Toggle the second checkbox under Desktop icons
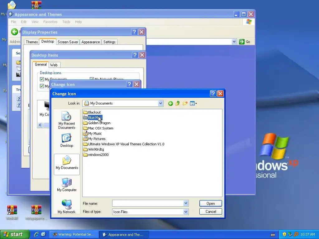Screen dimensions: 319x239 (42, 86)
